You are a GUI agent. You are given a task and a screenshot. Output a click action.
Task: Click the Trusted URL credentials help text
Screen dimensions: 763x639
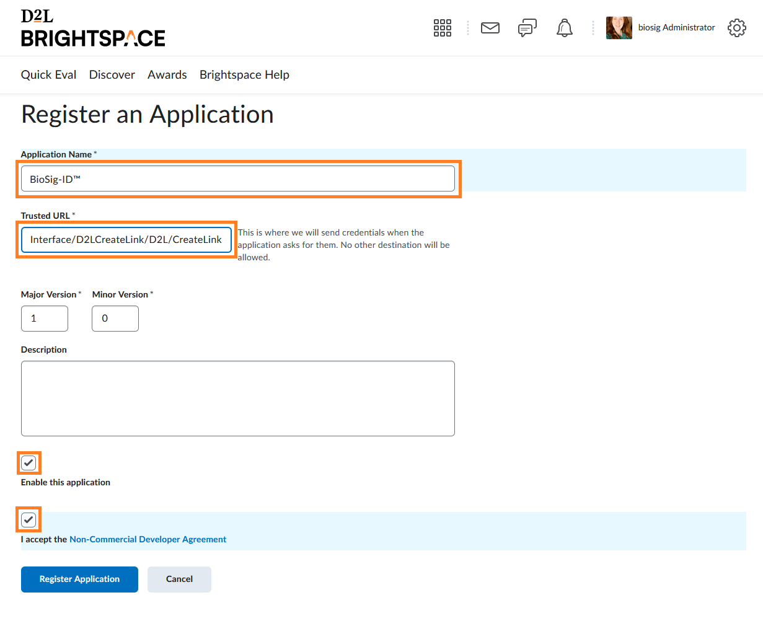[x=344, y=245]
